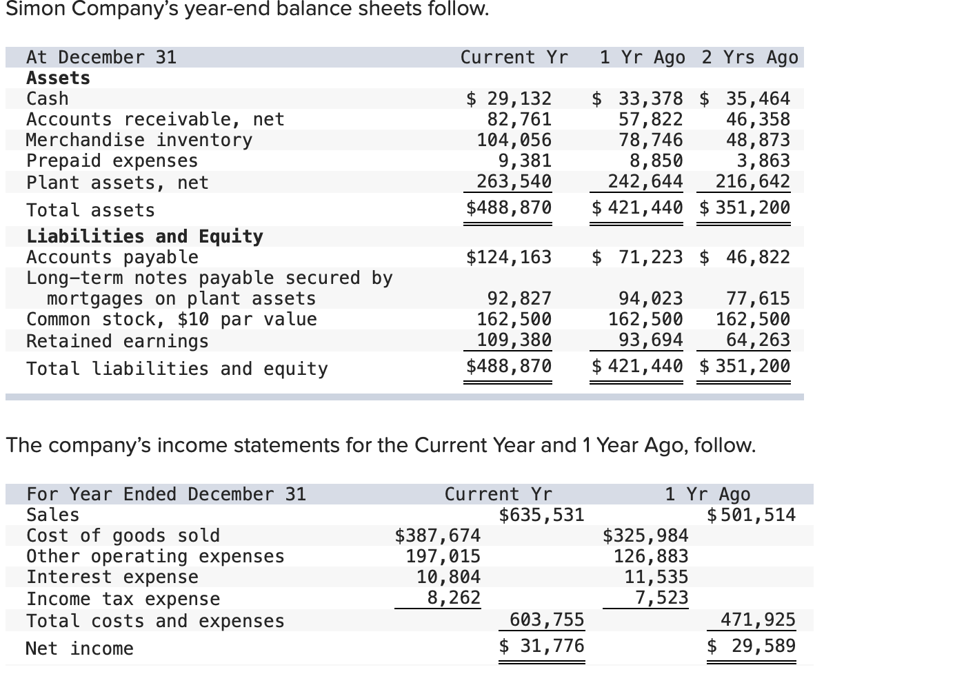Click "Merchandise inventory" row label
The width and height of the screenshot is (975, 674).
click(x=139, y=140)
